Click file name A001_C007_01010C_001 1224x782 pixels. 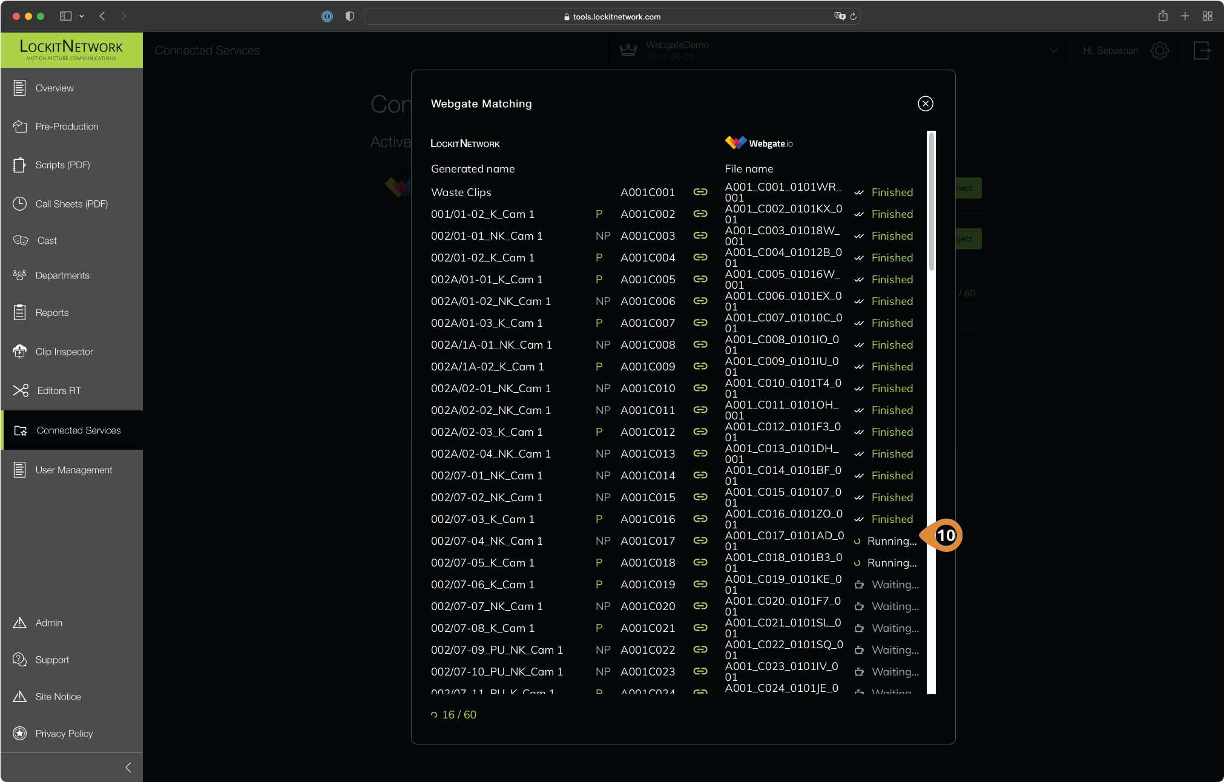pyautogui.click(x=783, y=323)
